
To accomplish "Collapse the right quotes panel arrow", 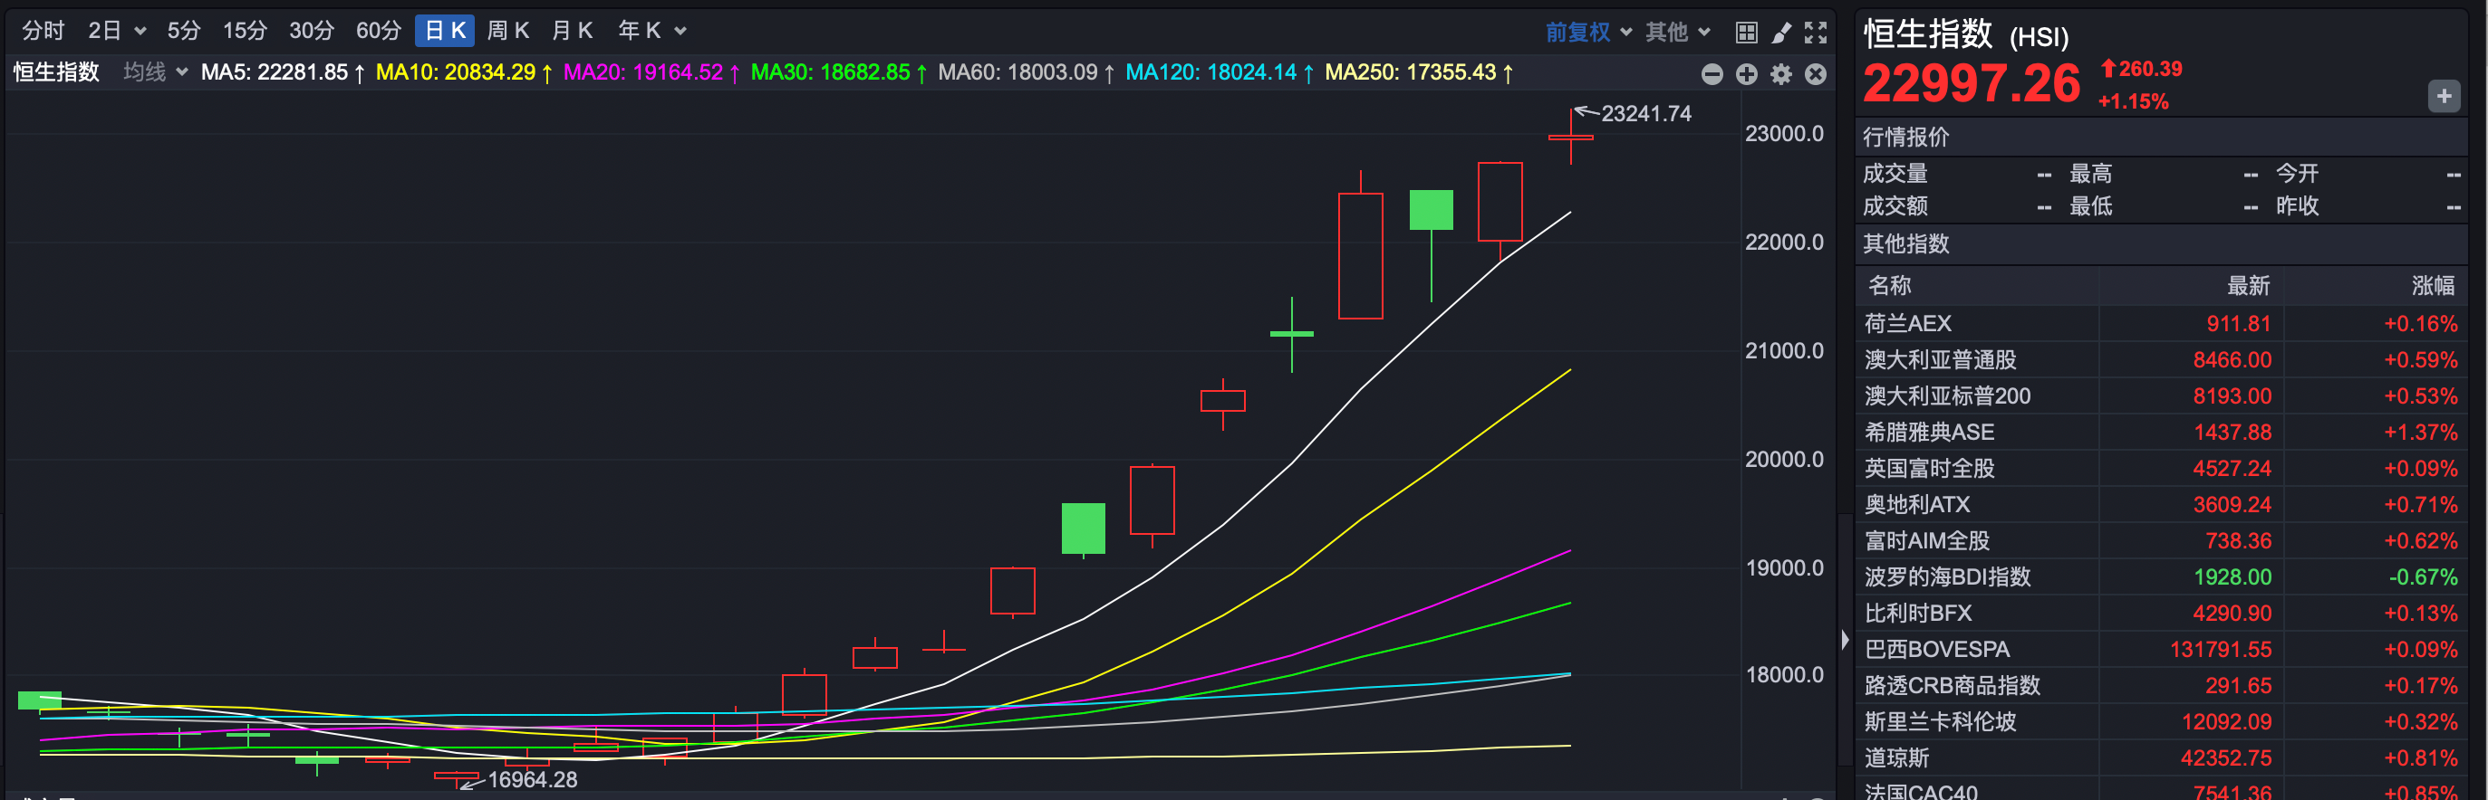I will tap(1845, 640).
